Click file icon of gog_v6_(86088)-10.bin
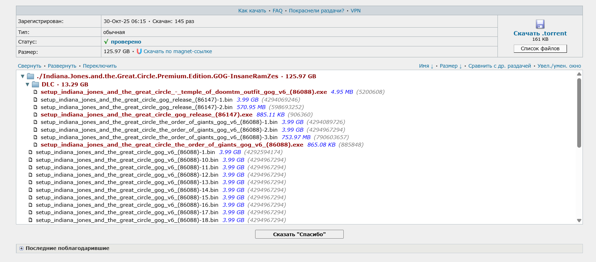 click(x=30, y=160)
